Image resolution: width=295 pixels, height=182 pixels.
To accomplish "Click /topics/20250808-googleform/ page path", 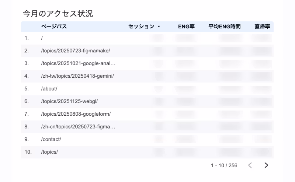I will [76, 114].
